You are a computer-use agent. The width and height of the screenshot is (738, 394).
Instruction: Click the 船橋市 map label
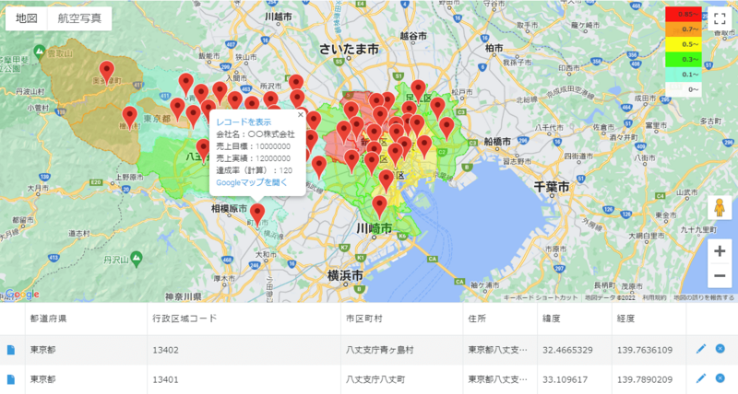tap(497, 142)
